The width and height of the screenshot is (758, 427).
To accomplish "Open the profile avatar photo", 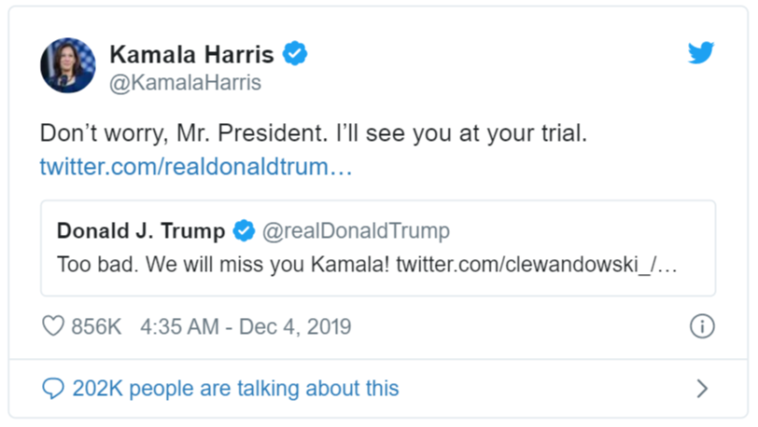I will pos(67,65).
